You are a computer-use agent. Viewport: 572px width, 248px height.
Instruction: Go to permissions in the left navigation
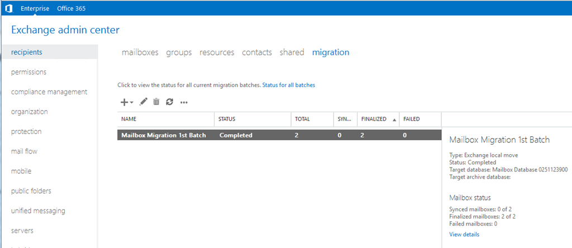coord(29,72)
